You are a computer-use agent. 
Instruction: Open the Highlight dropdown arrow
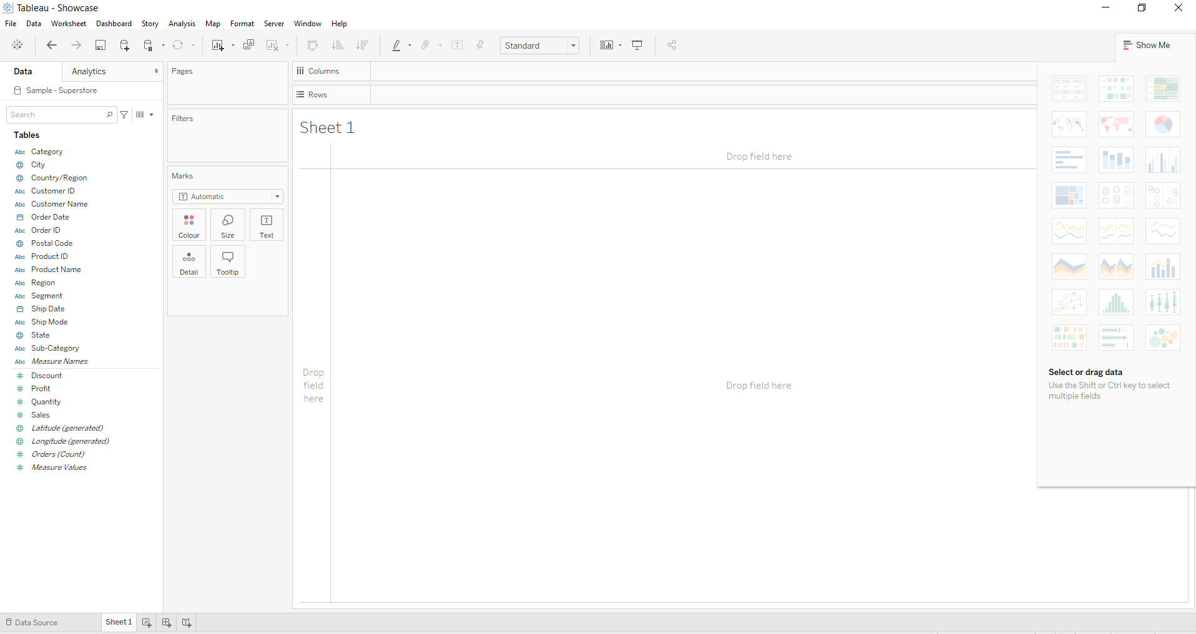click(x=409, y=46)
